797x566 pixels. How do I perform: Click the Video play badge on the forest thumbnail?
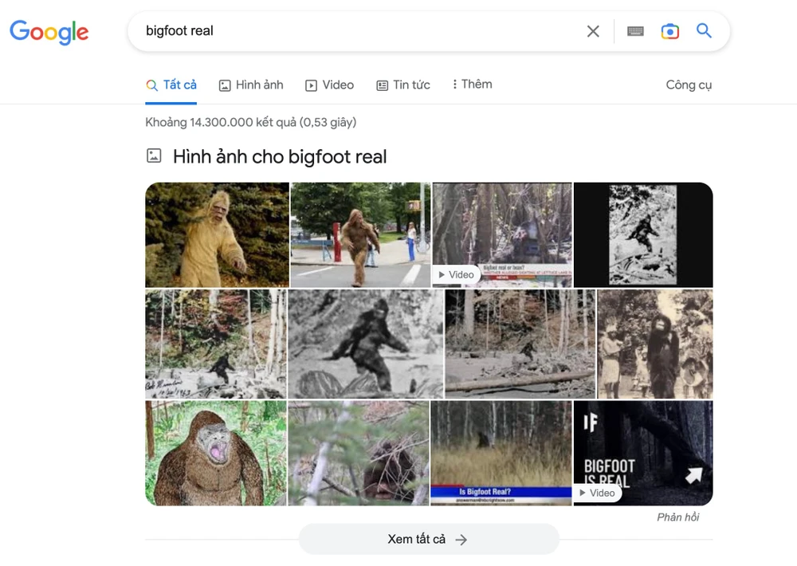point(455,274)
